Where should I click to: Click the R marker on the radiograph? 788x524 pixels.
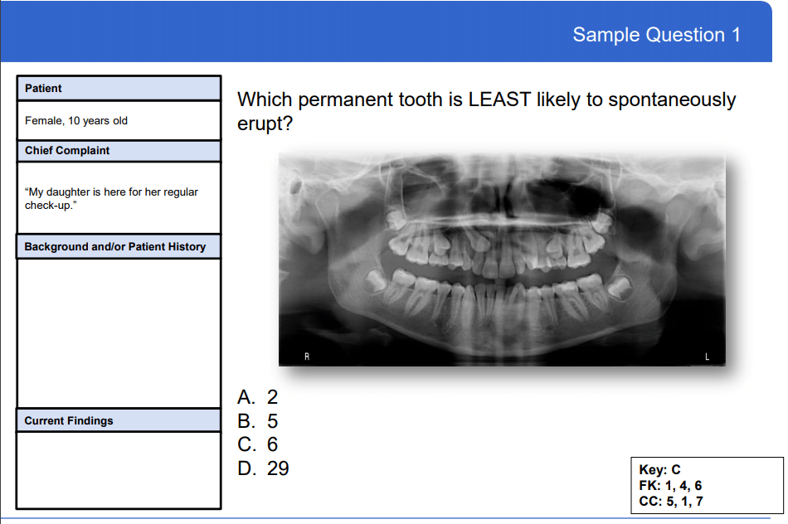306,357
